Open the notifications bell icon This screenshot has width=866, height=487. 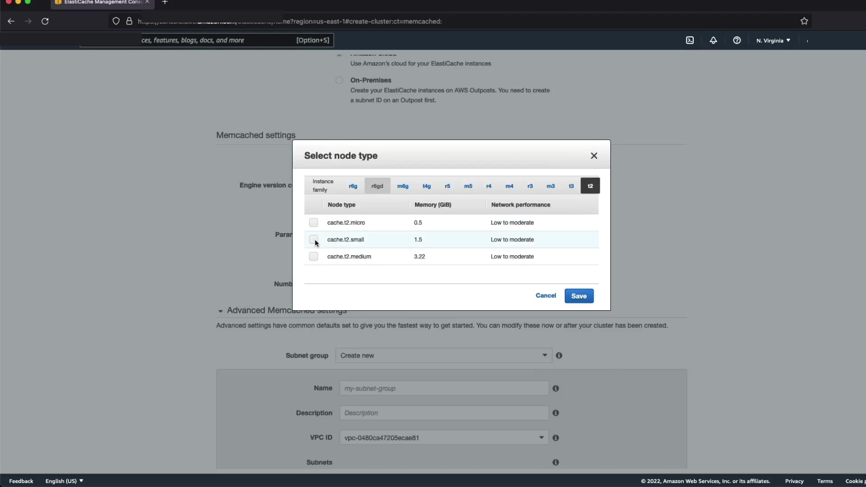(x=713, y=40)
